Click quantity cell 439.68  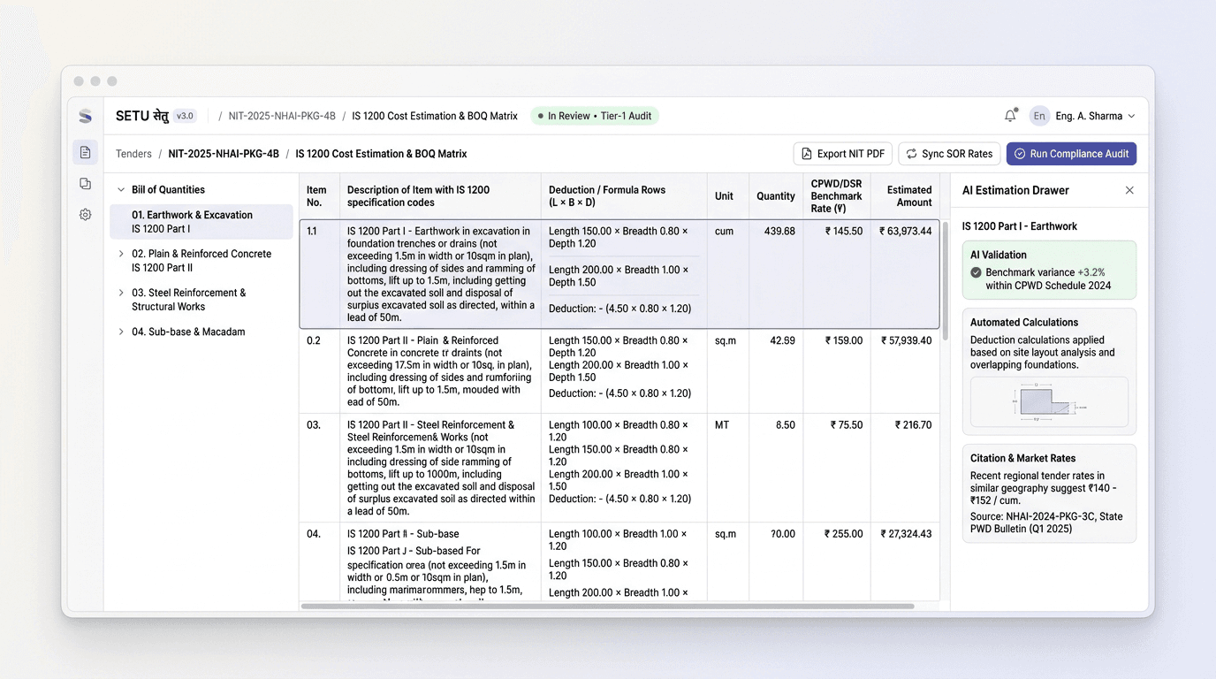(x=779, y=232)
